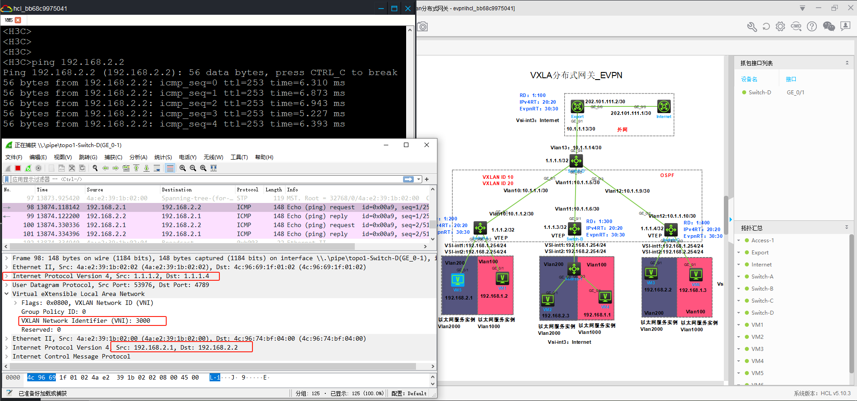This screenshot has height=401, width=857.
Task: Click the camera snapshot icon in HCL
Action: pos(423,27)
